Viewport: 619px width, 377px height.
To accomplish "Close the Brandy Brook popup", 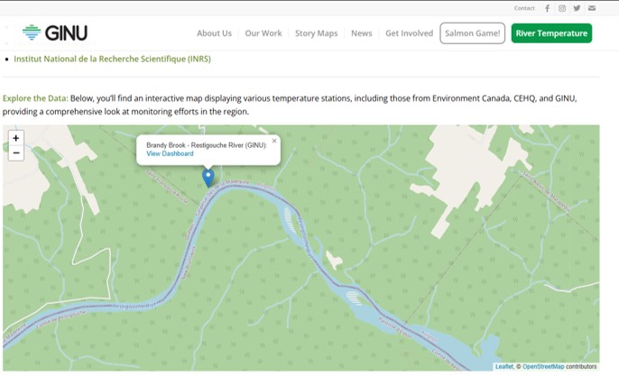I will click(x=274, y=141).
